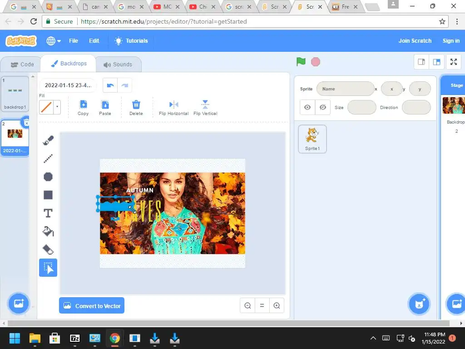Open the Edit menu
Image resolution: width=465 pixels, height=349 pixels.
coord(94,41)
